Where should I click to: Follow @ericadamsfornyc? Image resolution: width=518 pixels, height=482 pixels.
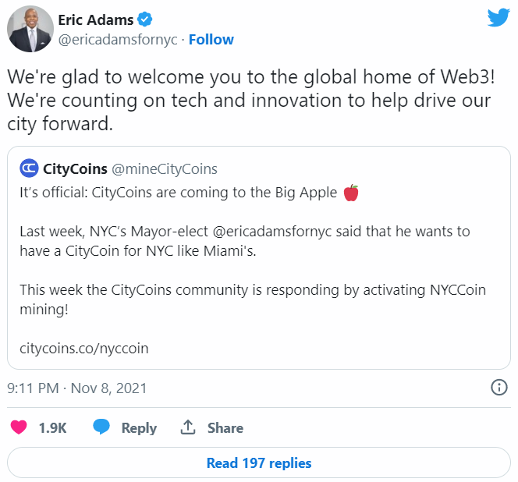click(211, 39)
